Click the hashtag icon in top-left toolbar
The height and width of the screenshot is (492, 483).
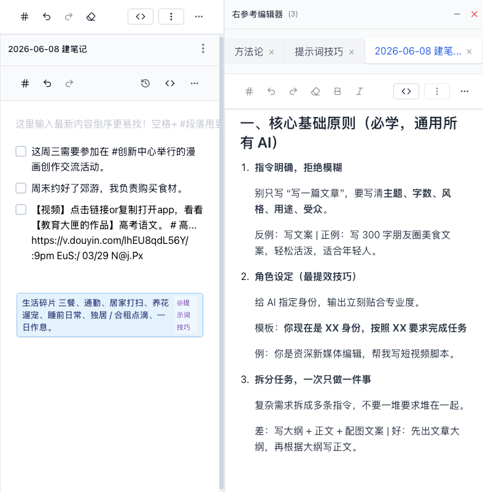tap(25, 17)
